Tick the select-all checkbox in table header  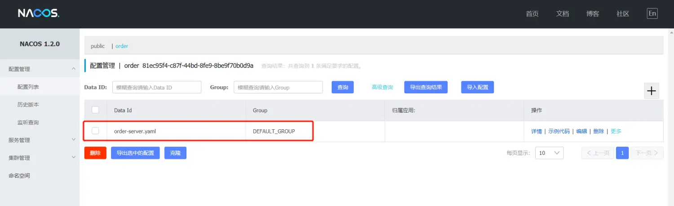pyautogui.click(x=95, y=110)
